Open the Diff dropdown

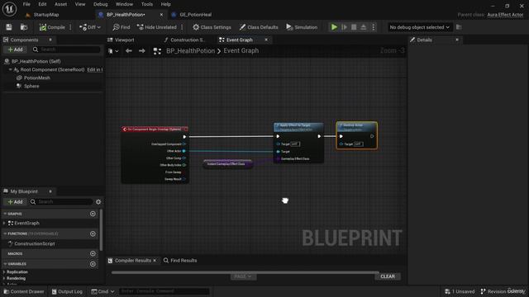[90, 27]
